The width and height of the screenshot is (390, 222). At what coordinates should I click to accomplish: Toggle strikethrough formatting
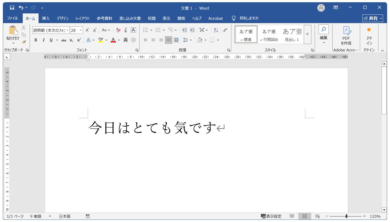(64, 40)
